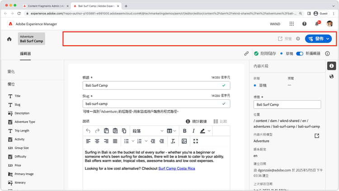339x191 pixels.
Task: Apply bold formatting
Action: [184, 130]
